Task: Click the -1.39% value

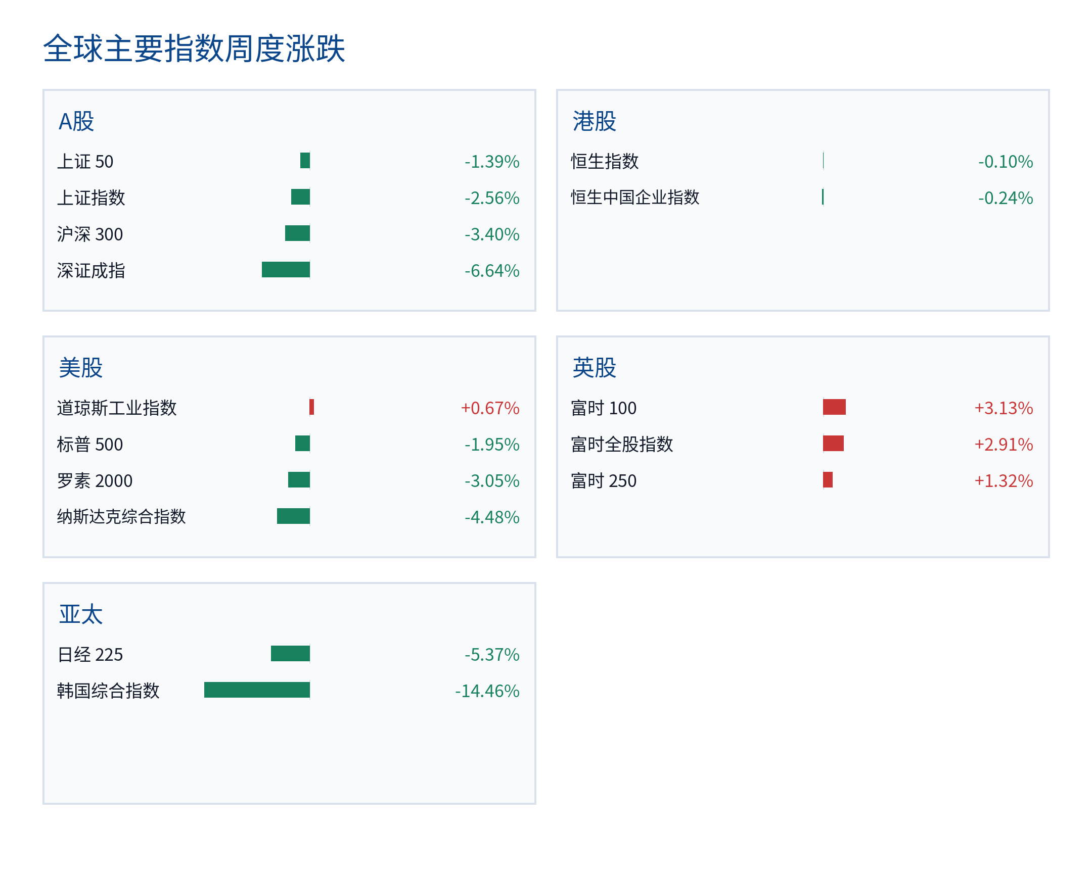Action: (x=492, y=162)
